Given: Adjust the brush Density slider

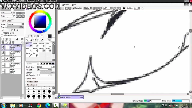Looking at the screenshot, I should tap(47, 73).
